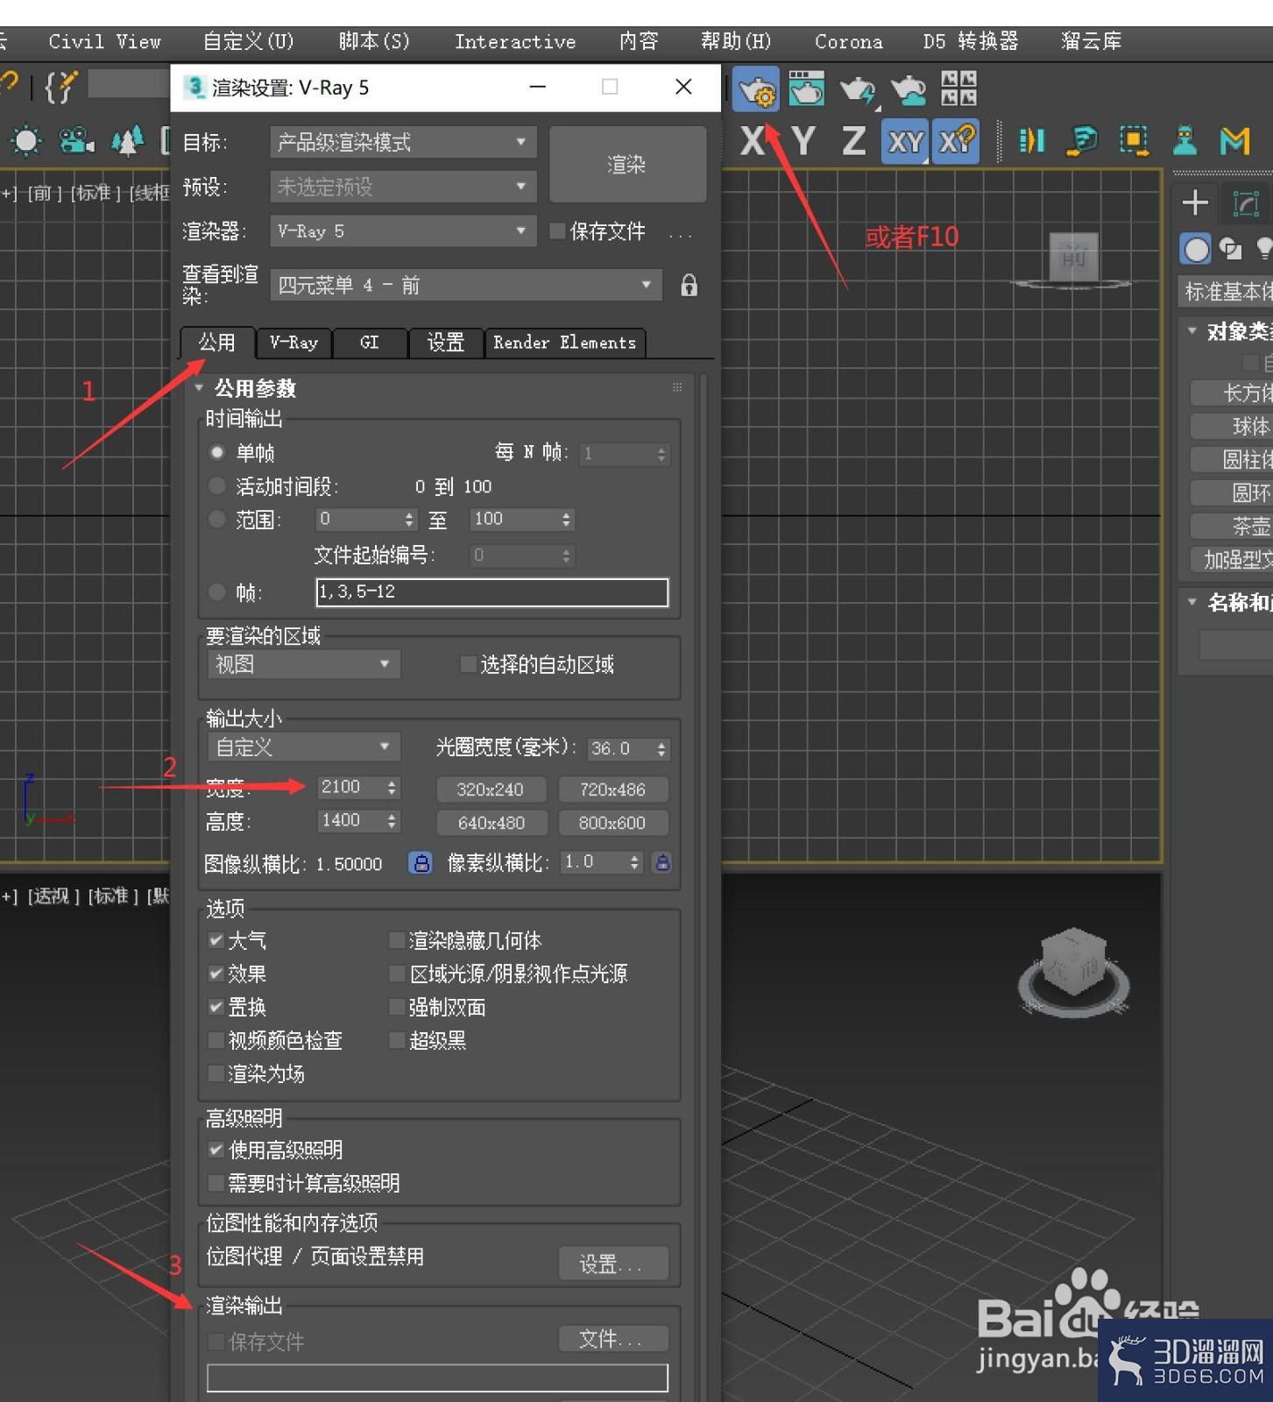The width and height of the screenshot is (1273, 1402).
Task: Toggle 使用高级照明 checkbox
Action: (216, 1150)
